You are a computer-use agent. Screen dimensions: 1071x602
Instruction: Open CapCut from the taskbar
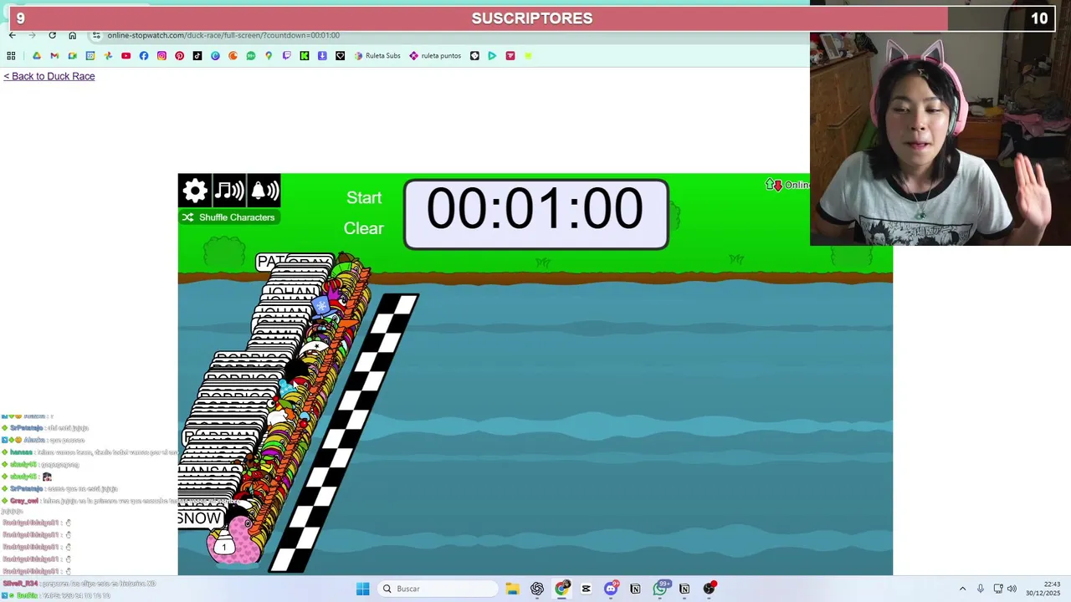(x=586, y=589)
